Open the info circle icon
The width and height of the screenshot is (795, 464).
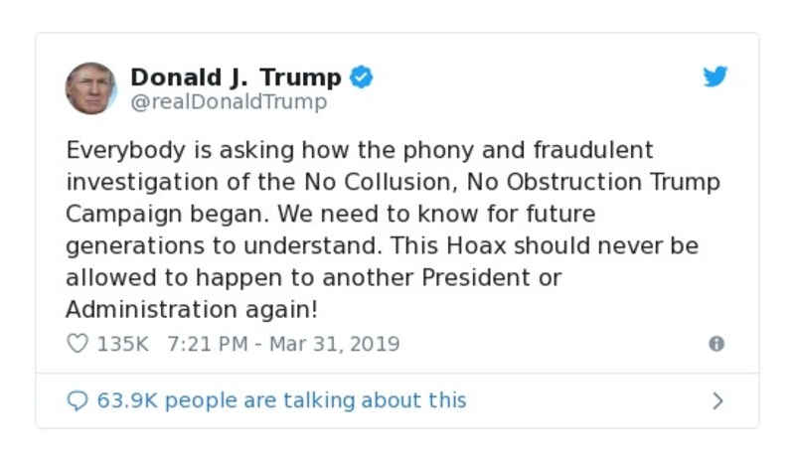716,344
